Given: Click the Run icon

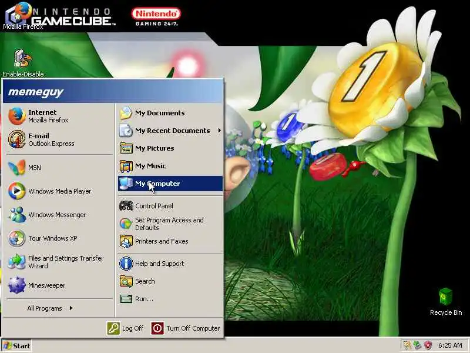Looking at the screenshot, I should (x=126, y=299).
